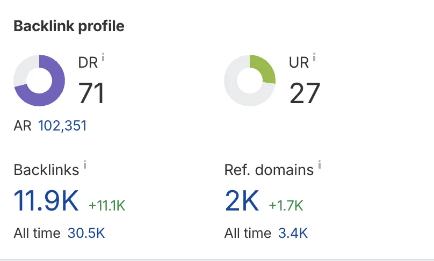Viewport: 434px width, 261px height.
Task: Click the Backlinks metric label
Action: 46,170
